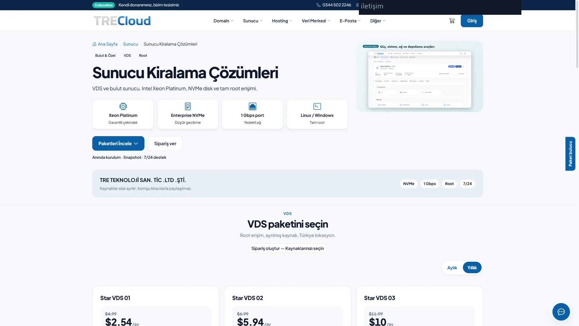Viewport: 579px width, 326px height.
Task: Click the TRECloud logo
Action: point(122,21)
